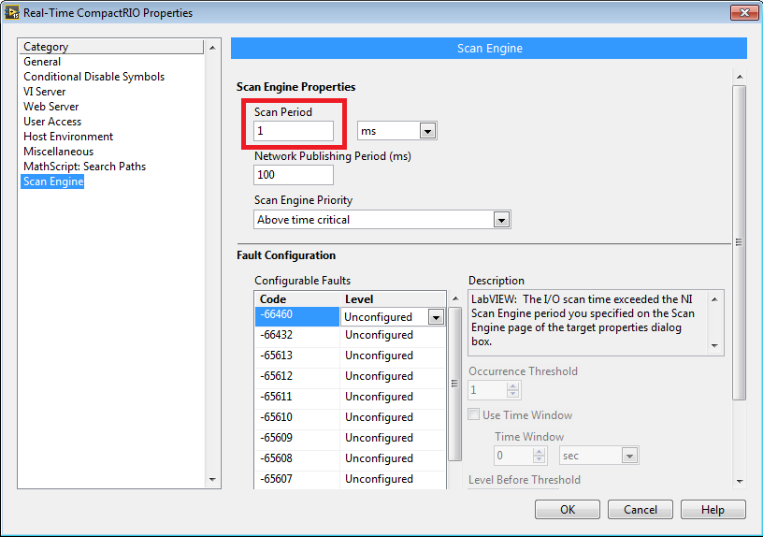Click the Scan Period input field
This screenshot has width=763, height=537.
click(x=293, y=132)
